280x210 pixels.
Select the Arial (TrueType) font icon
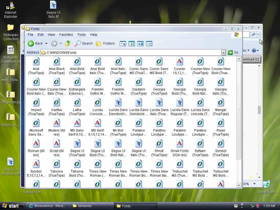[x=36, y=62]
